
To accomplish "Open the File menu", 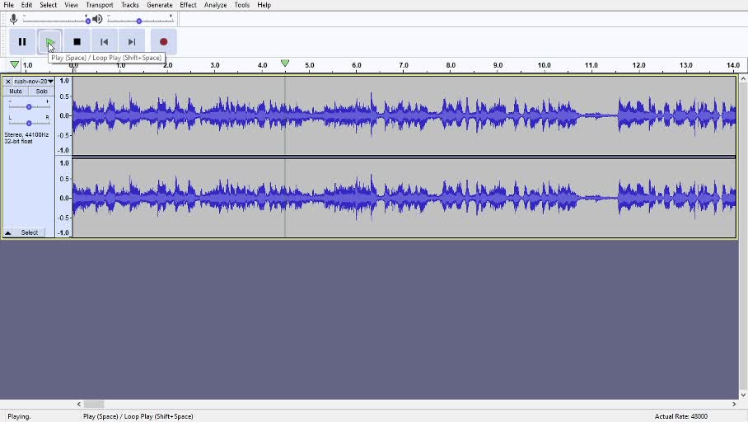I will (x=8, y=5).
